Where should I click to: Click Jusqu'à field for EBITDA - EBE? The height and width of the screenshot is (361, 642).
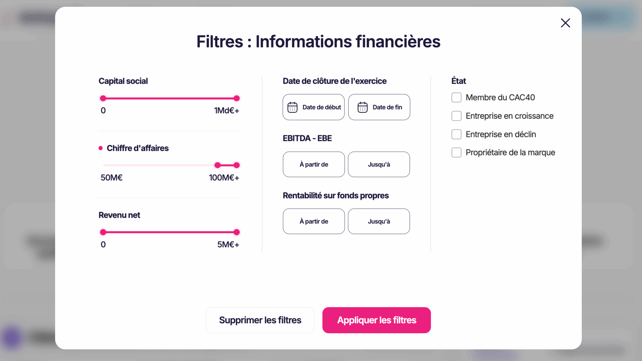click(x=379, y=164)
